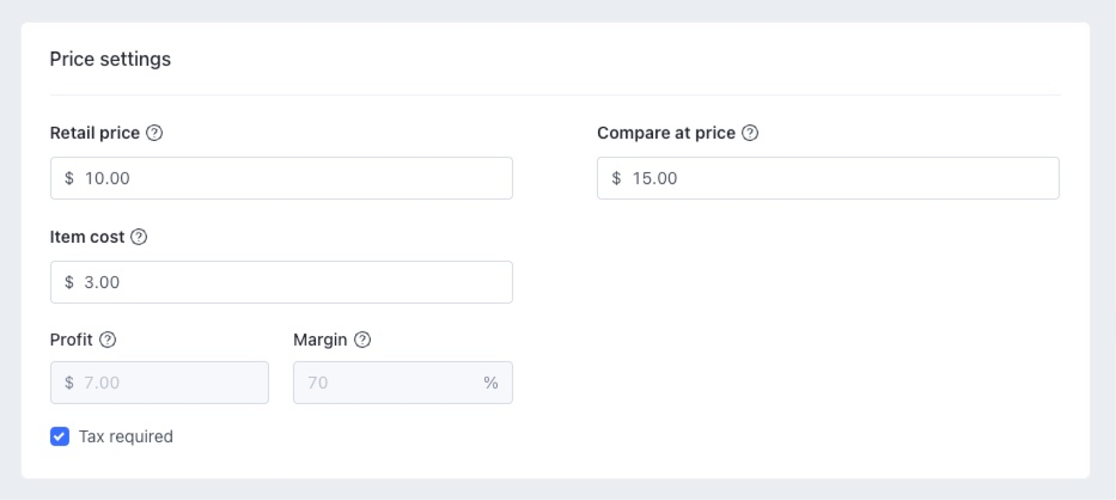Click the Margin help question mark icon

(362, 340)
